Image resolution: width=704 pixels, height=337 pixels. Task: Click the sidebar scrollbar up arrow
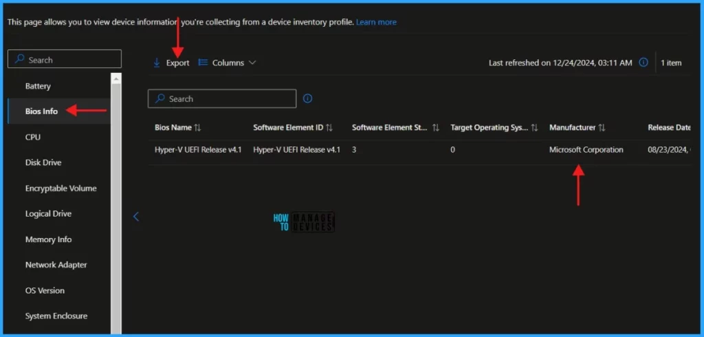tap(116, 78)
